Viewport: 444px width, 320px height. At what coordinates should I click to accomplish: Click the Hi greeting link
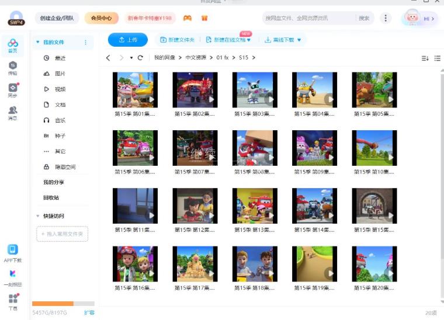[429, 19]
